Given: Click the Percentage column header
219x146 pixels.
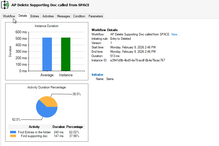Looking at the screenshot, I should 74,127.
